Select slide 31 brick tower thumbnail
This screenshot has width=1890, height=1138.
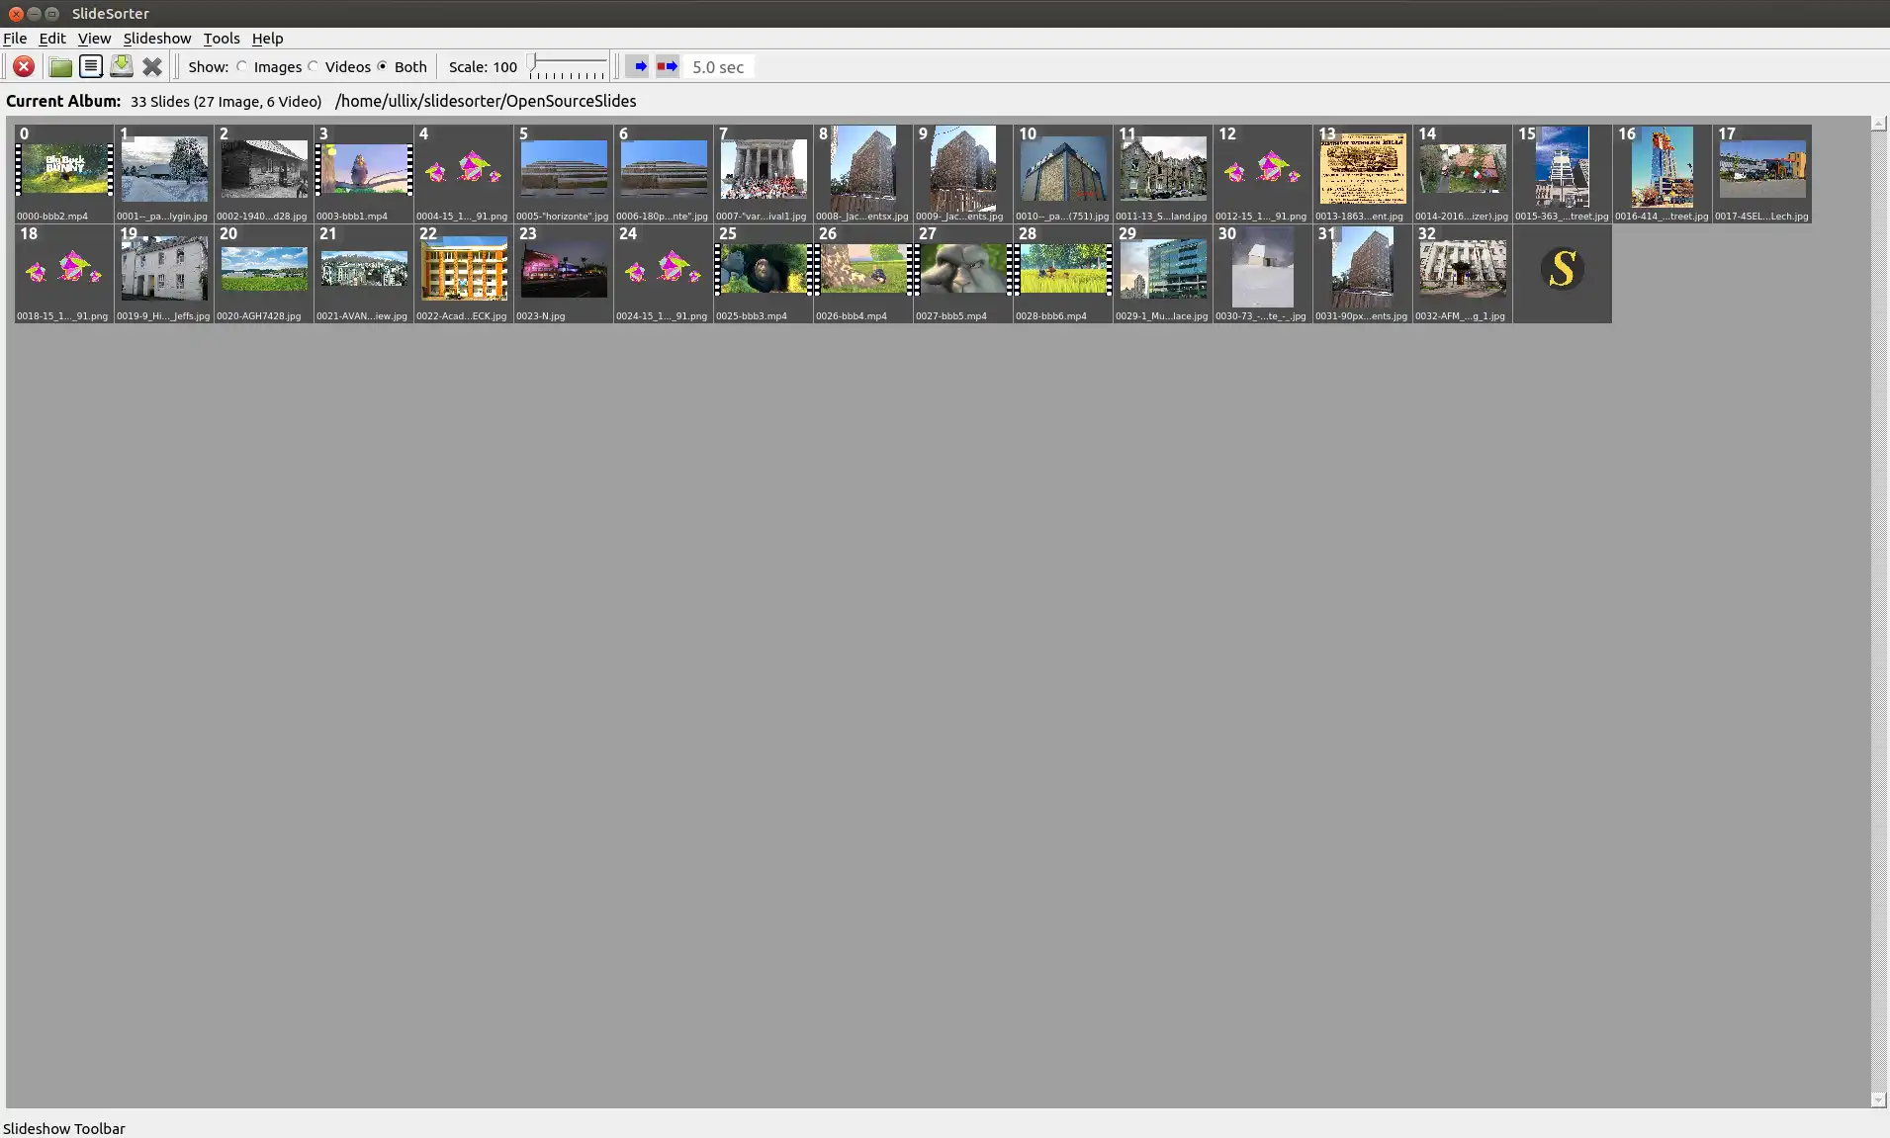pyautogui.click(x=1363, y=273)
